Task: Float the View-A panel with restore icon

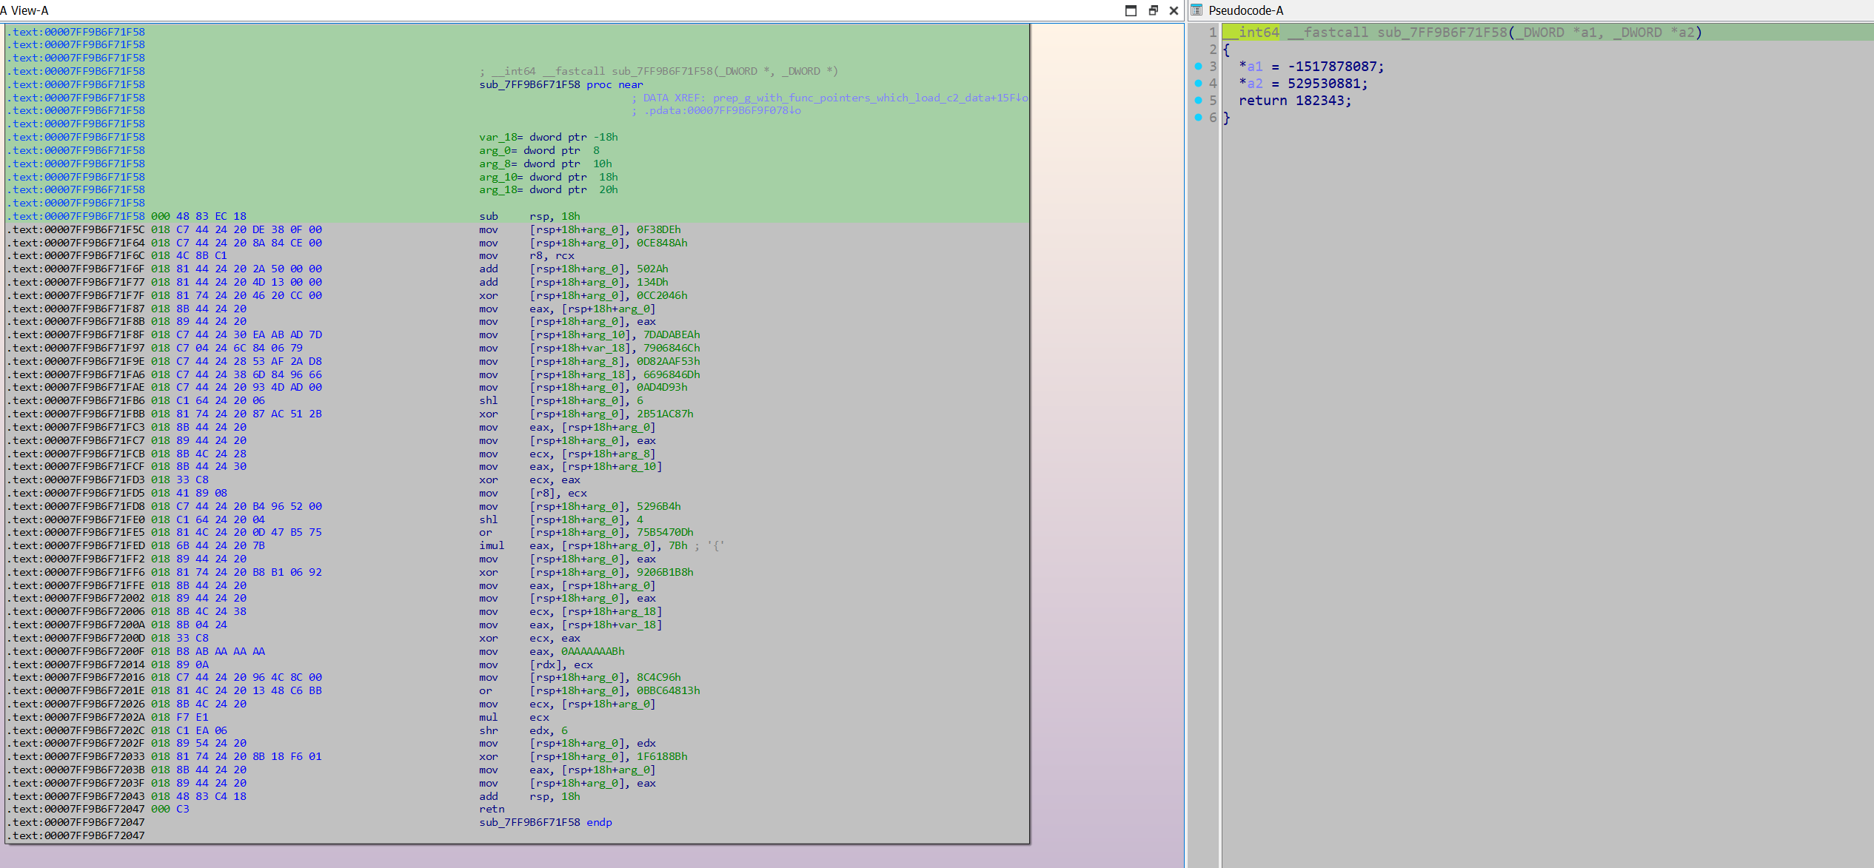Action: point(1153,10)
